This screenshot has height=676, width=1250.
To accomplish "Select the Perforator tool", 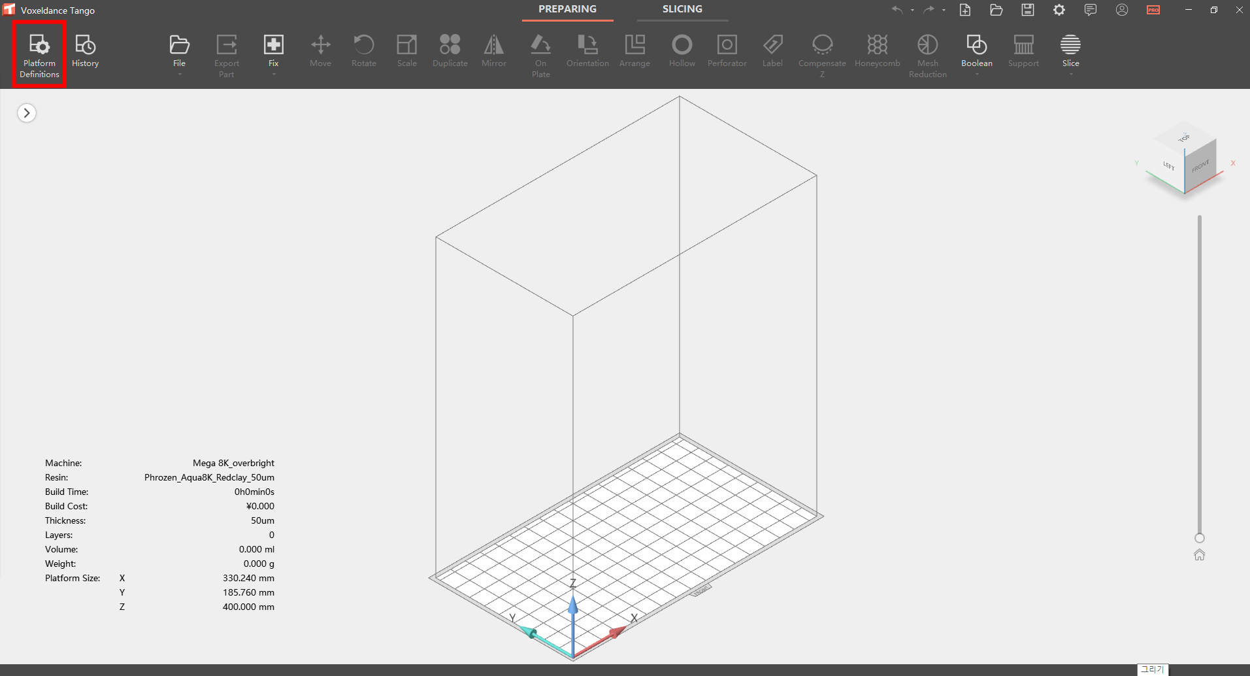I will pos(727,51).
